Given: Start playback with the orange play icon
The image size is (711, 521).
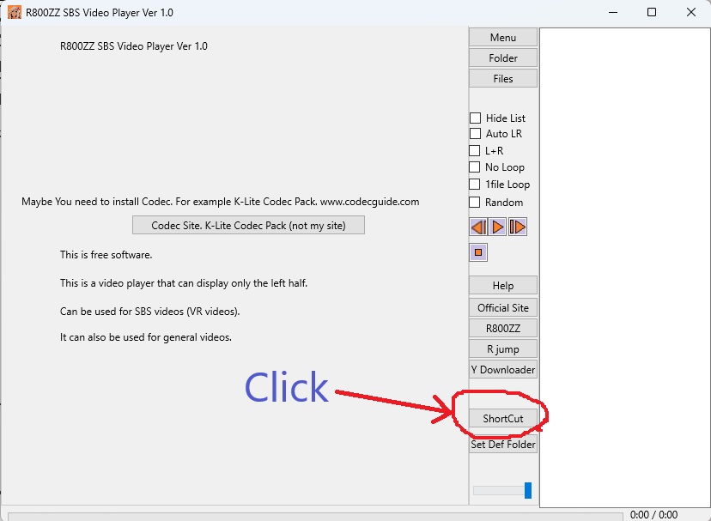Looking at the screenshot, I should [x=497, y=227].
